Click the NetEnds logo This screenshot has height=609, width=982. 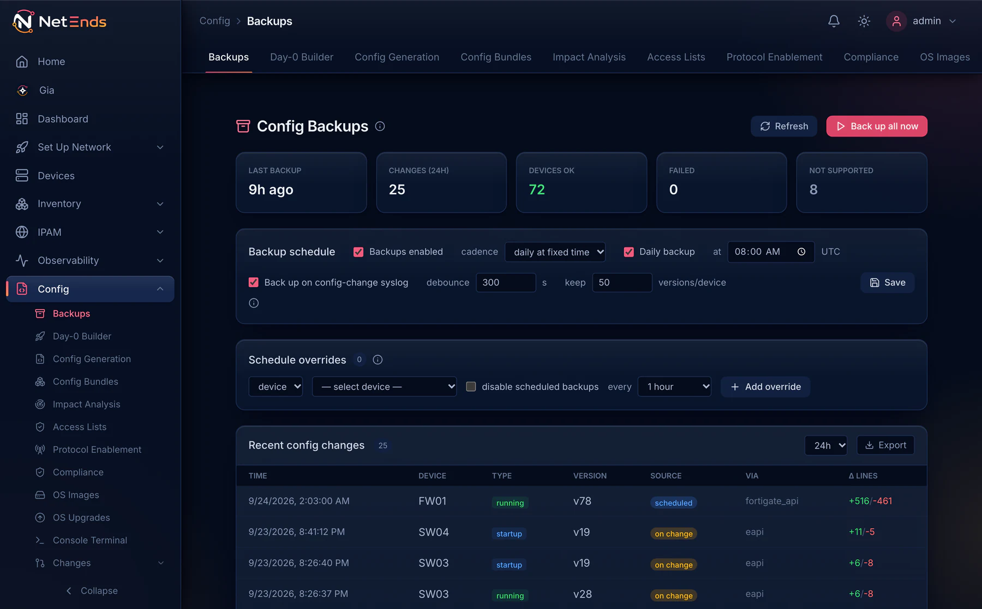point(59,22)
